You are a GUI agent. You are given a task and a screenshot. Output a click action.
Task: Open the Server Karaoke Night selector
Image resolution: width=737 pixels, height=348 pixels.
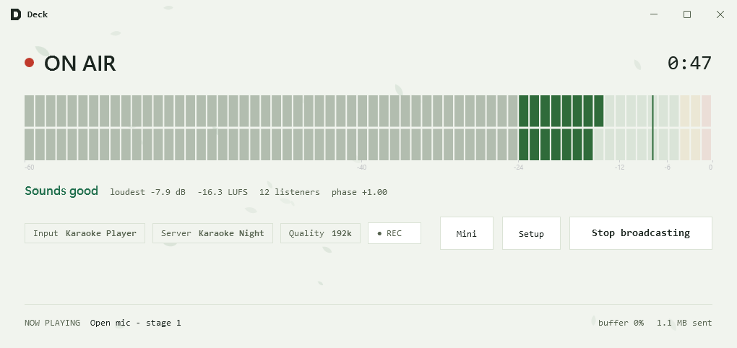[212, 233]
